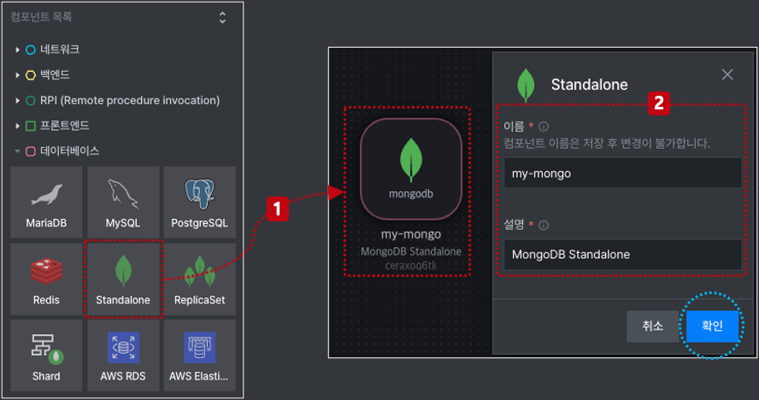Select the MongoDB Standalone leaf tile
The width and height of the screenshot is (759, 400).
click(123, 279)
